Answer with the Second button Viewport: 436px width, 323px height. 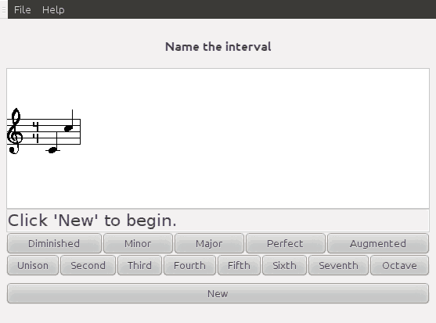(88, 265)
